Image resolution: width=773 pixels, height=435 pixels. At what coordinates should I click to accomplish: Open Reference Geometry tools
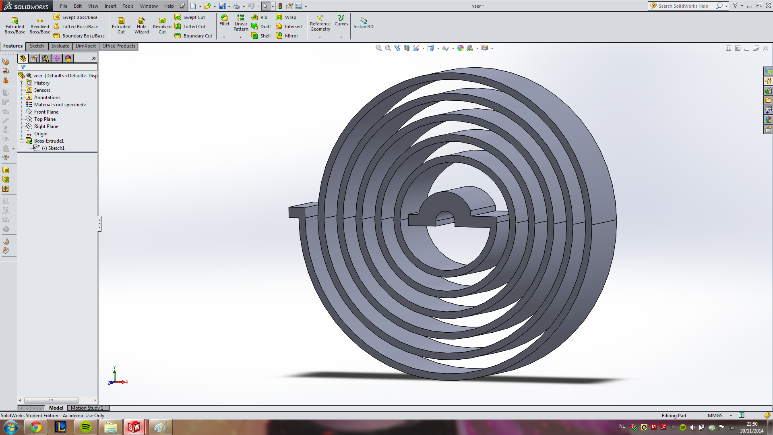point(320,23)
